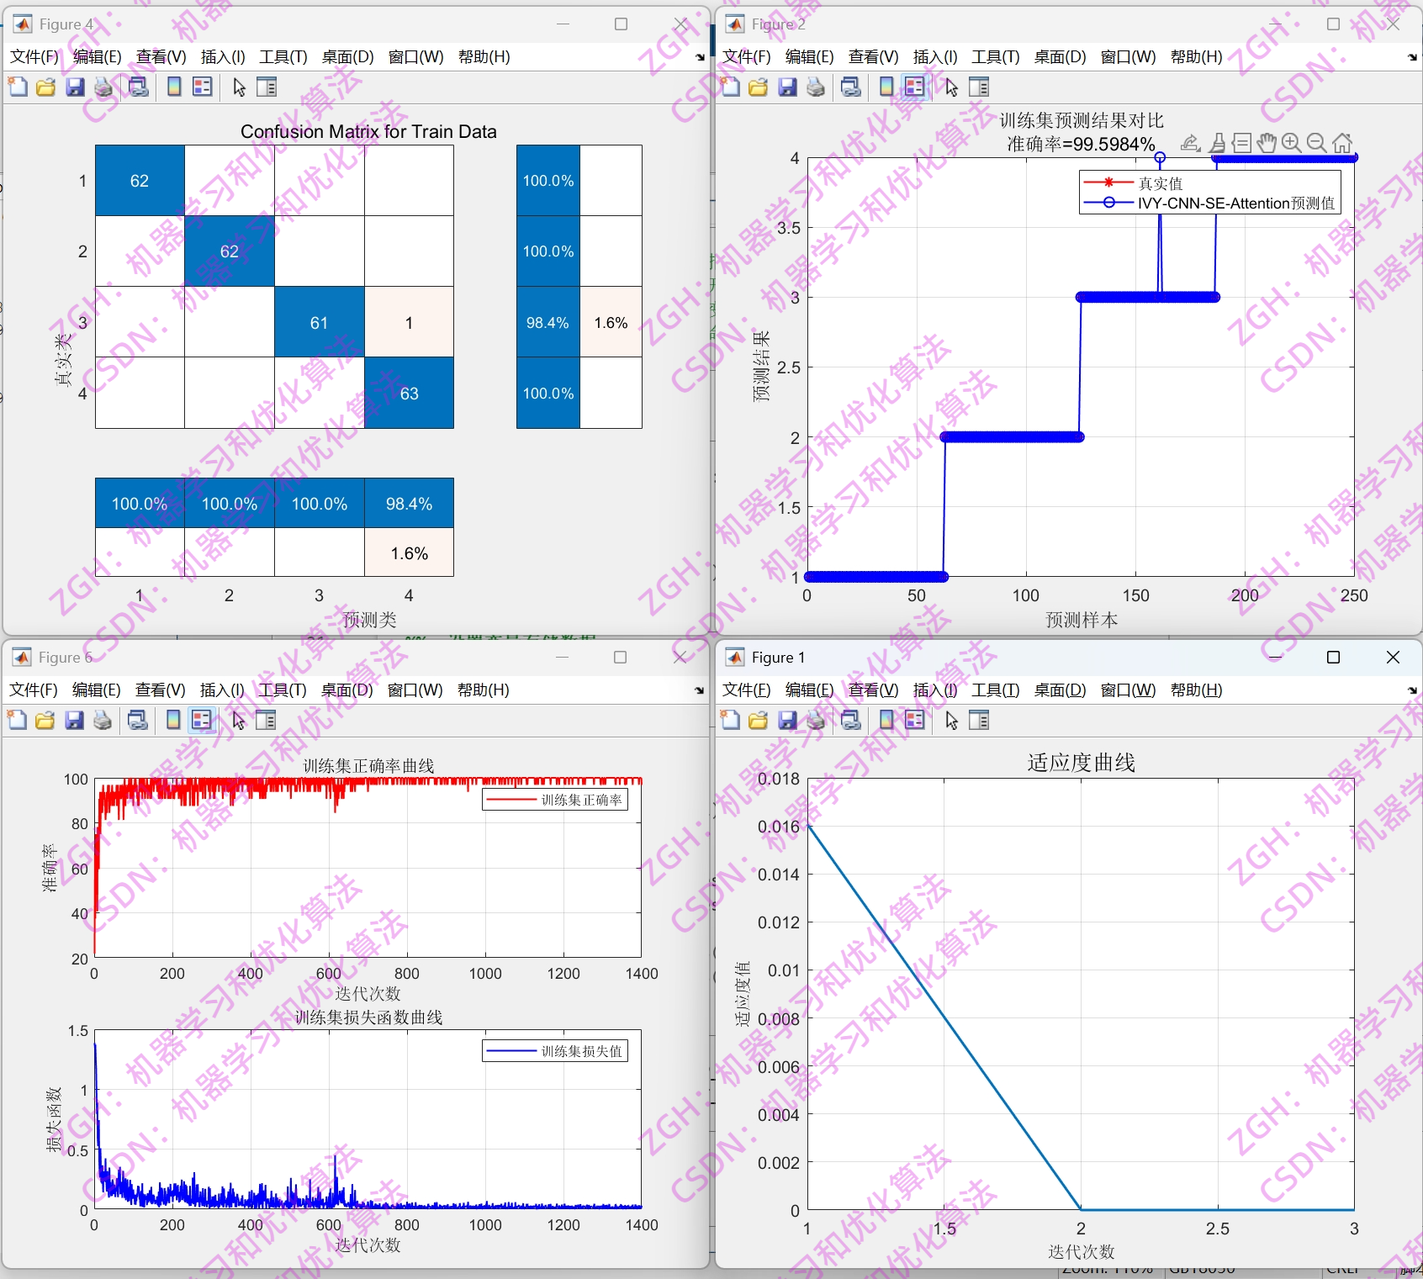Click dock arrow at Figure 6 menu bar
This screenshot has width=1423, height=1279.
click(699, 690)
